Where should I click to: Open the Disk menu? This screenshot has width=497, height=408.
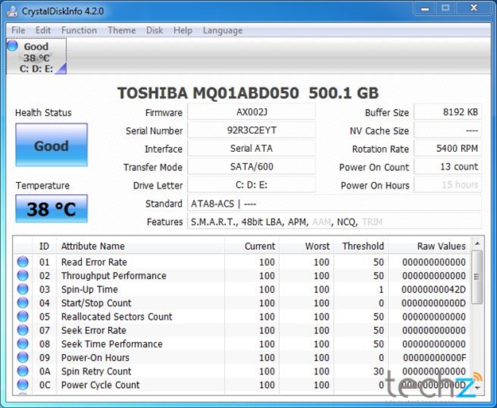click(154, 30)
